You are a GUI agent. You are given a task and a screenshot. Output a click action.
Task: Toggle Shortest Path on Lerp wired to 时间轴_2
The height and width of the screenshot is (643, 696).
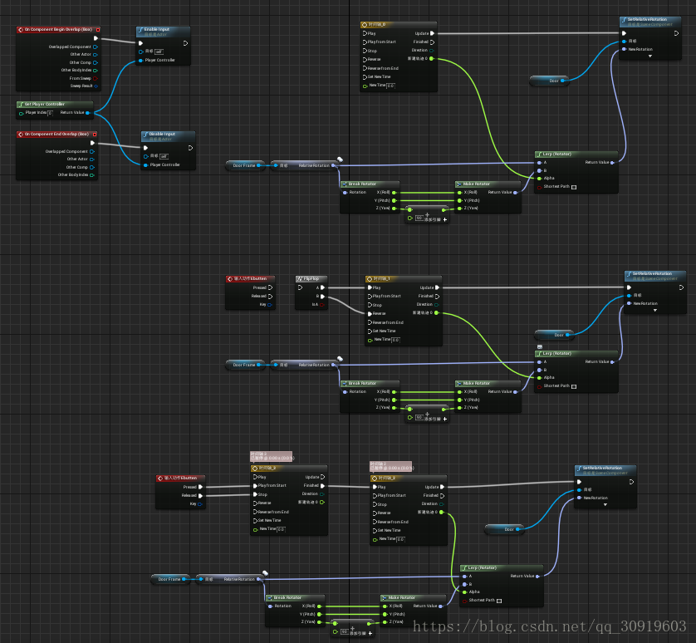(499, 601)
